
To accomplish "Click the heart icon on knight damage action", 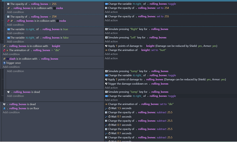I will pyautogui.click(x=106, y=46).
